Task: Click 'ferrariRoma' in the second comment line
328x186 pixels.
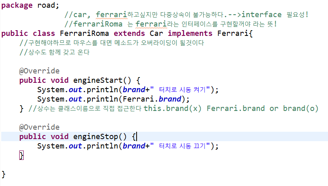Action: pos(98,24)
